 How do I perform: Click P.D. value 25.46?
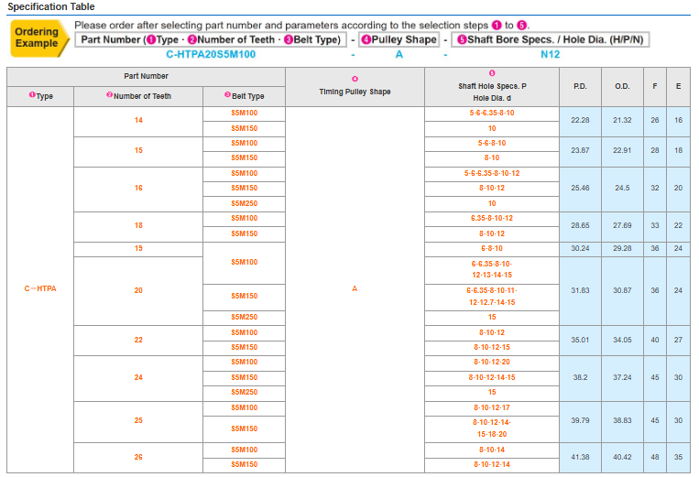(580, 189)
